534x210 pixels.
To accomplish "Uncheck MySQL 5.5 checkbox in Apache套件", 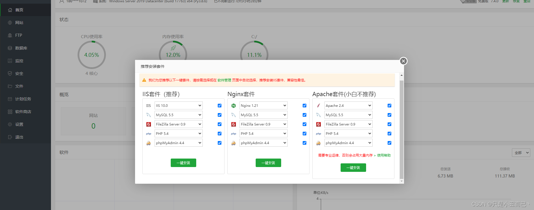I will (389, 115).
